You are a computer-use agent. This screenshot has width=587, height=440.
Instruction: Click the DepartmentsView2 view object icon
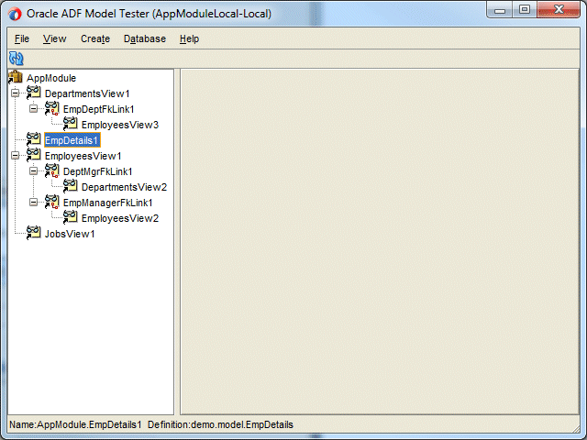click(x=70, y=186)
